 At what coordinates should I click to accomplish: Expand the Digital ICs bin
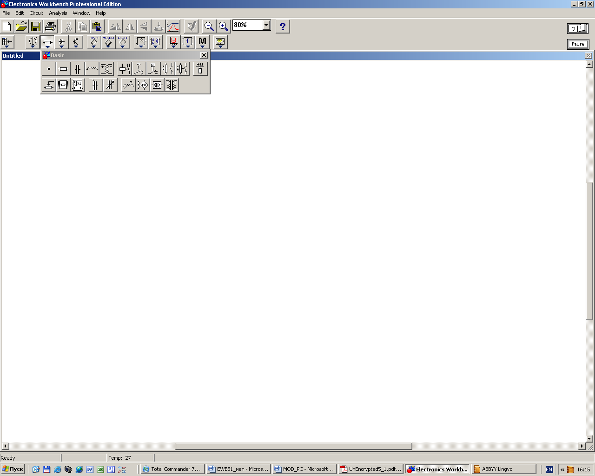[123, 42]
